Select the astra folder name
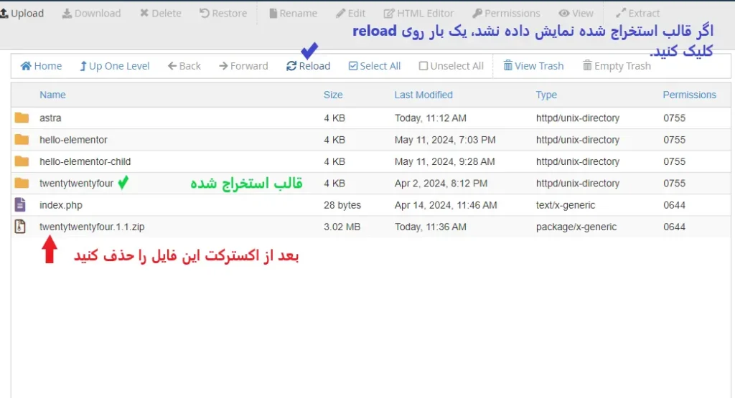735x398 pixels. 50,118
